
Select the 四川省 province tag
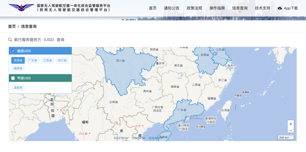click(62, 60)
